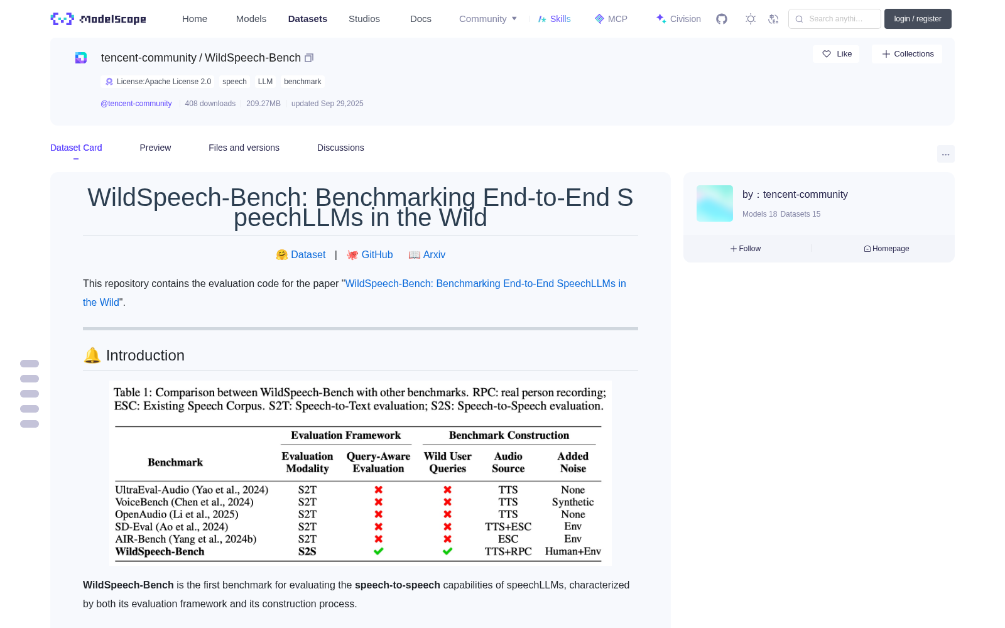Viewport: 1005px width, 628px height.
Task: Like the WildSpeech-Bench dataset
Action: (x=836, y=54)
